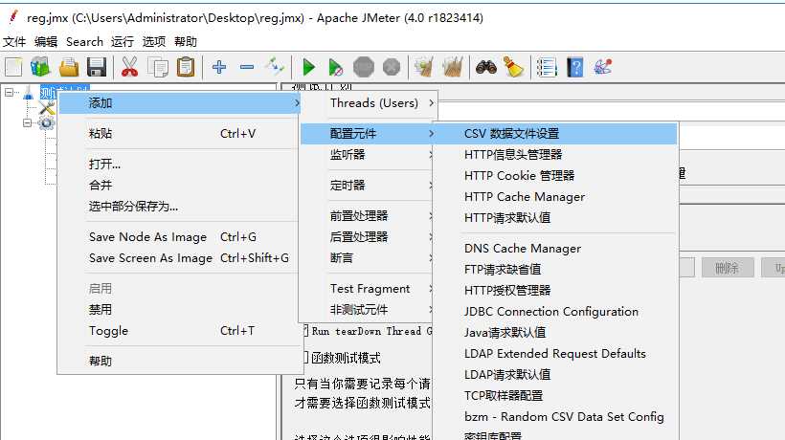
Task: Select bzm - Random CSV Data Set Config
Action: pos(555,416)
